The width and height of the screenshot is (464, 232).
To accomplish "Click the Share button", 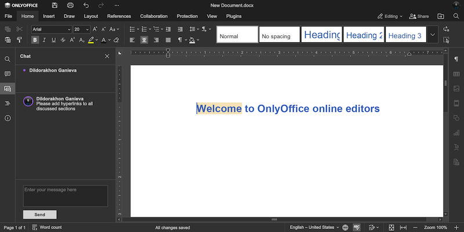I will click(419, 16).
